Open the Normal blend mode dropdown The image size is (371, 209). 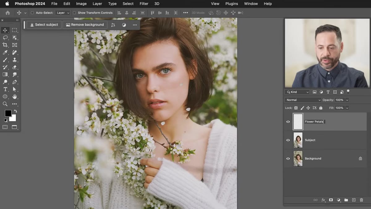tap(303, 100)
